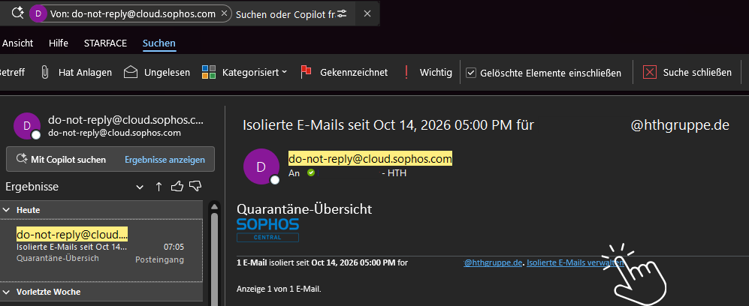
Task: Click Ergebnisse anzeigen link
Action: [x=165, y=160]
